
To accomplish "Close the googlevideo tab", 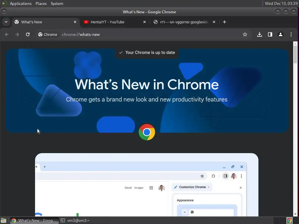I will pyautogui.click(x=214, y=22).
